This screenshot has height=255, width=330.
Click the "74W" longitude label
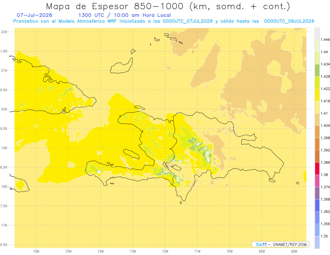point(101,251)
